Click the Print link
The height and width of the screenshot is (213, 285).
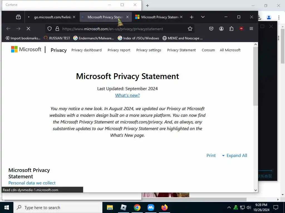[x=211, y=155]
